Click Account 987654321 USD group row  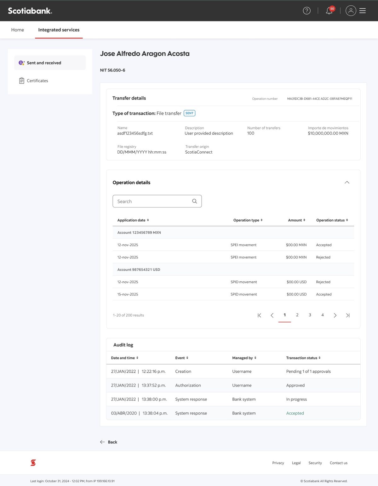click(x=233, y=270)
